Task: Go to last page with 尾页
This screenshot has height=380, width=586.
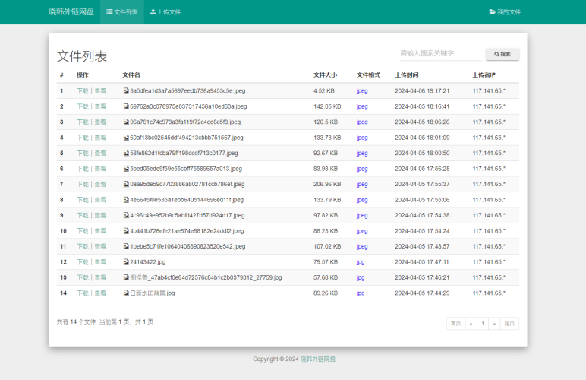Action: click(510, 324)
